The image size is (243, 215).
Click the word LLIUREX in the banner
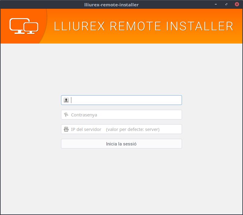coord(79,26)
